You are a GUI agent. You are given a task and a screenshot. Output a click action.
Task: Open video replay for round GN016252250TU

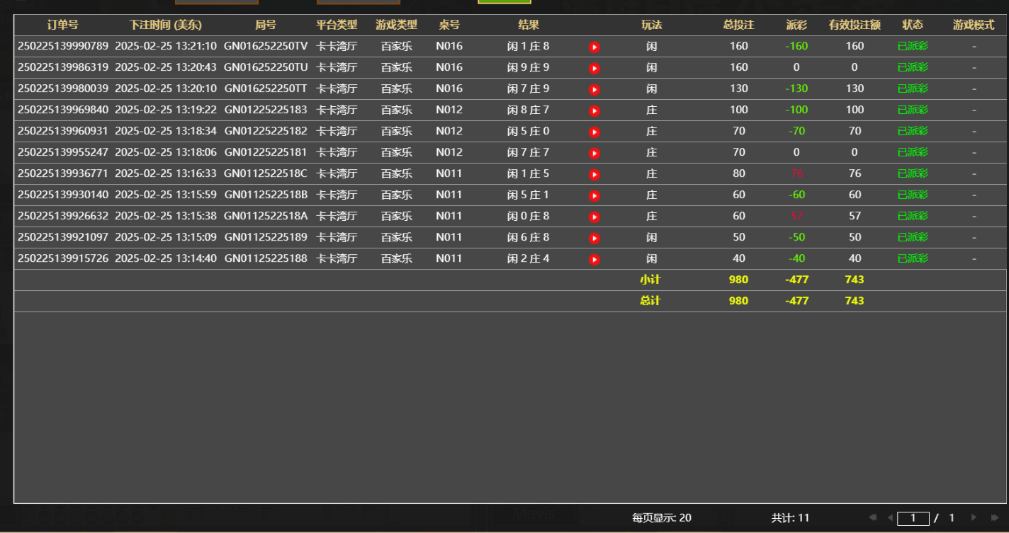[594, 67]
